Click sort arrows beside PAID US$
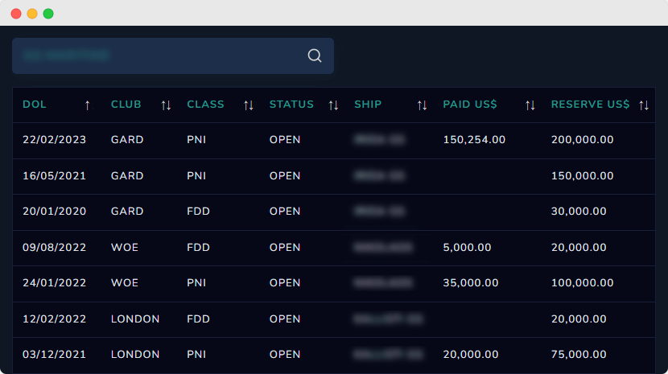Viewport: 668px width, 374px height. pyautogui.click(x=530, y=105)
